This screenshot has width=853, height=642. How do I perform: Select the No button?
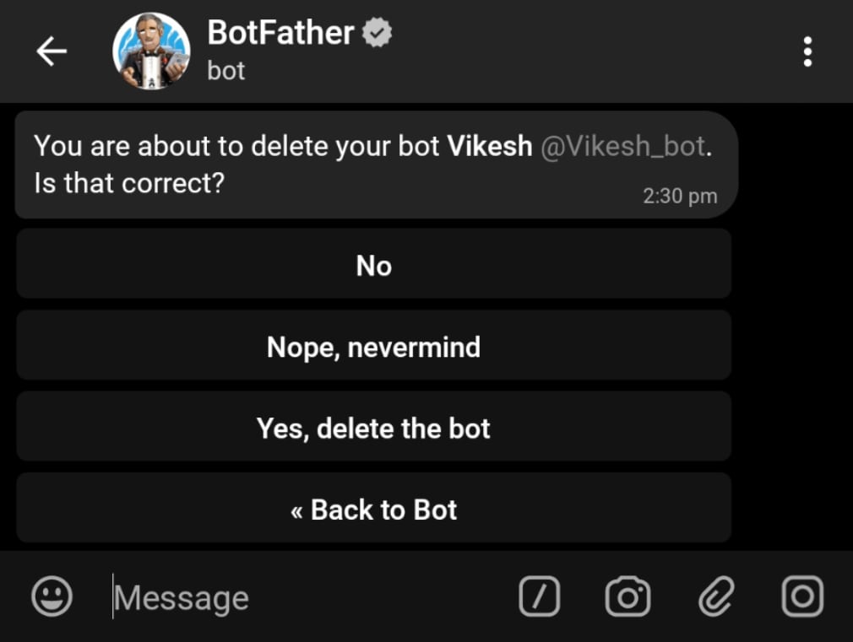tap(373, 266)
